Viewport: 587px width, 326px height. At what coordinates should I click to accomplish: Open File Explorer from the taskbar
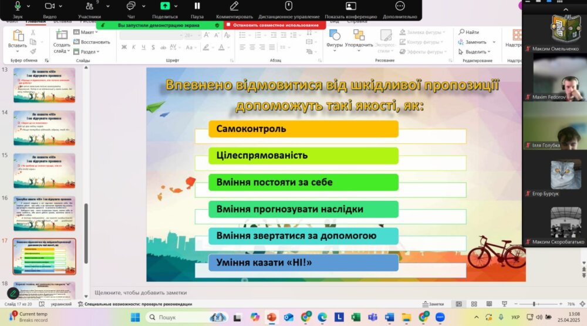click(x=406, y=317)
